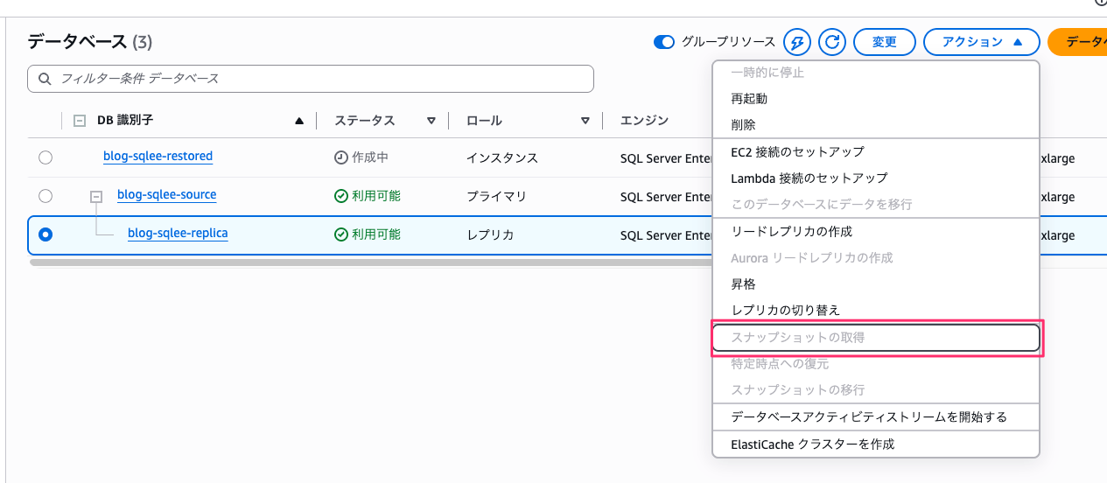Screen dimensions: 1107x483
Task: Open the blog-sqlee-restored link
Action: coord(158,157)
